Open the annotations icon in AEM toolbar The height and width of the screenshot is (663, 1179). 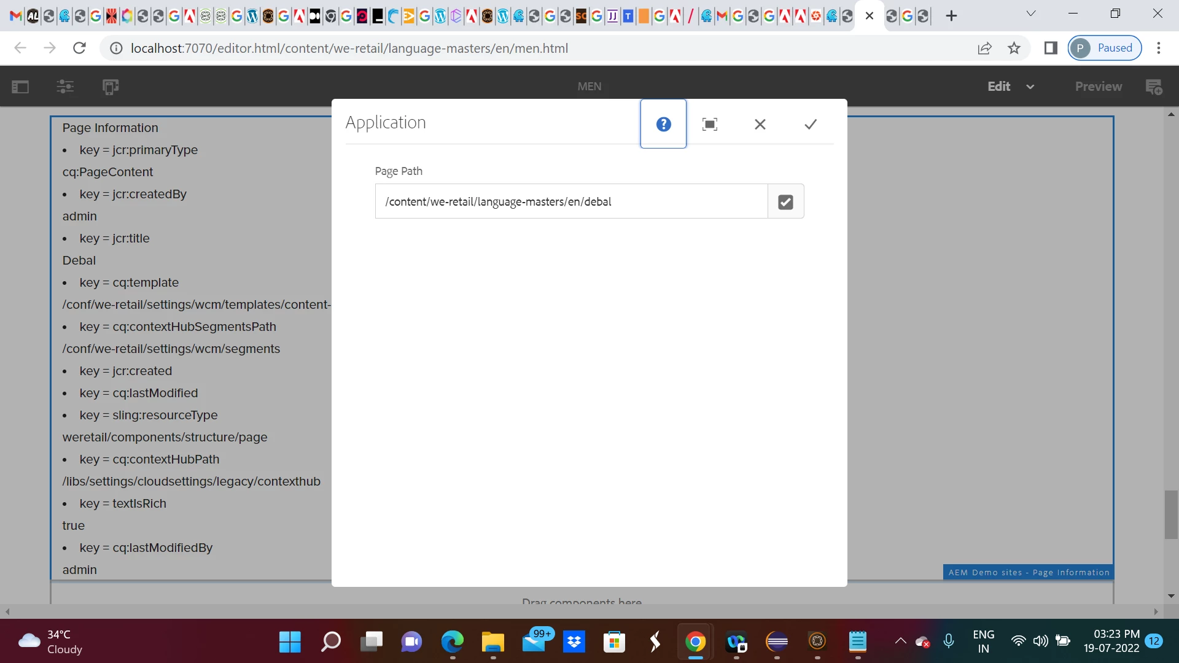[x=1154, y=87]
